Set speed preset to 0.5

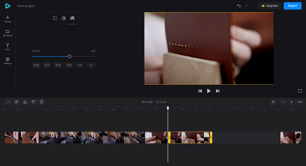[x=47, y=65]
